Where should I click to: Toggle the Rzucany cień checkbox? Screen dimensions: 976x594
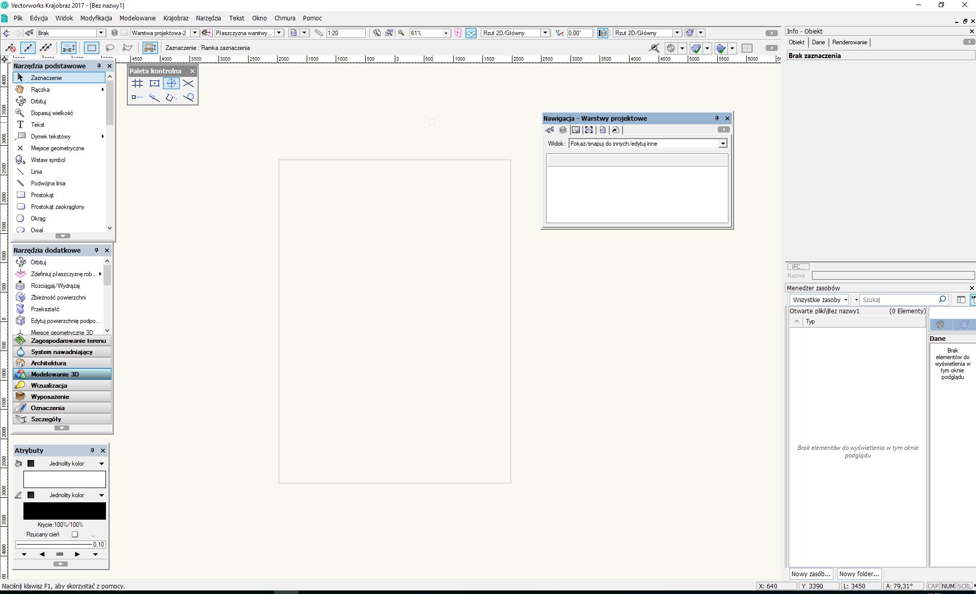(x=75, y=534)
